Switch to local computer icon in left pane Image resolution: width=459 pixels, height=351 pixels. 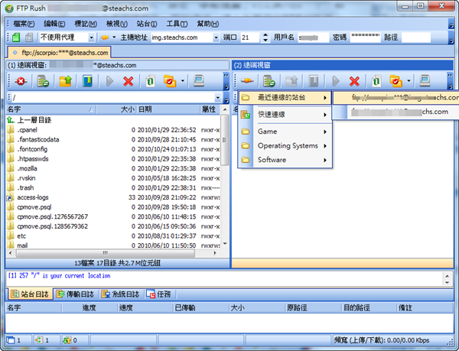click(199, 81)
